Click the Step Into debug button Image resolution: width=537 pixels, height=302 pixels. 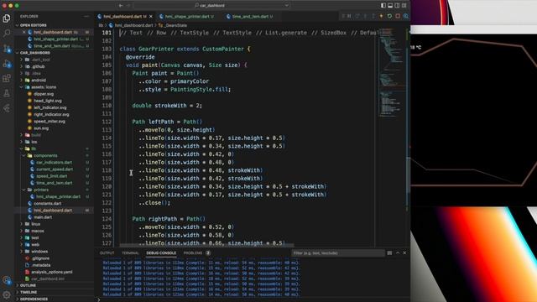coord(365,16)
